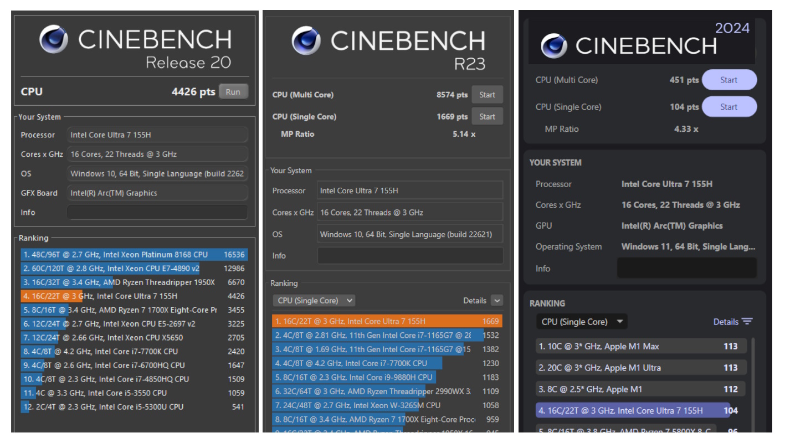Click R20 GFX Board field Intel Arc Graphics
The height and width of the screenshot is (443, 785).
pos(157,193)
